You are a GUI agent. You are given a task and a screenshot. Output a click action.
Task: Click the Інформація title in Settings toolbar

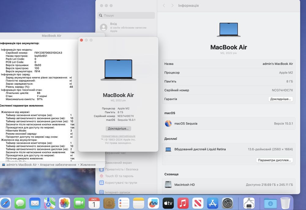188,6
